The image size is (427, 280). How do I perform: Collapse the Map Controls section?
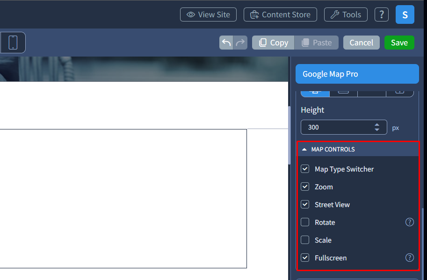tap(304, 150)
